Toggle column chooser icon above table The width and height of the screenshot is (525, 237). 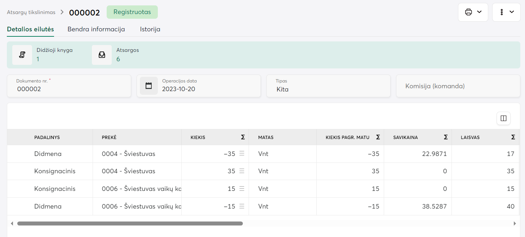(503, 118)
